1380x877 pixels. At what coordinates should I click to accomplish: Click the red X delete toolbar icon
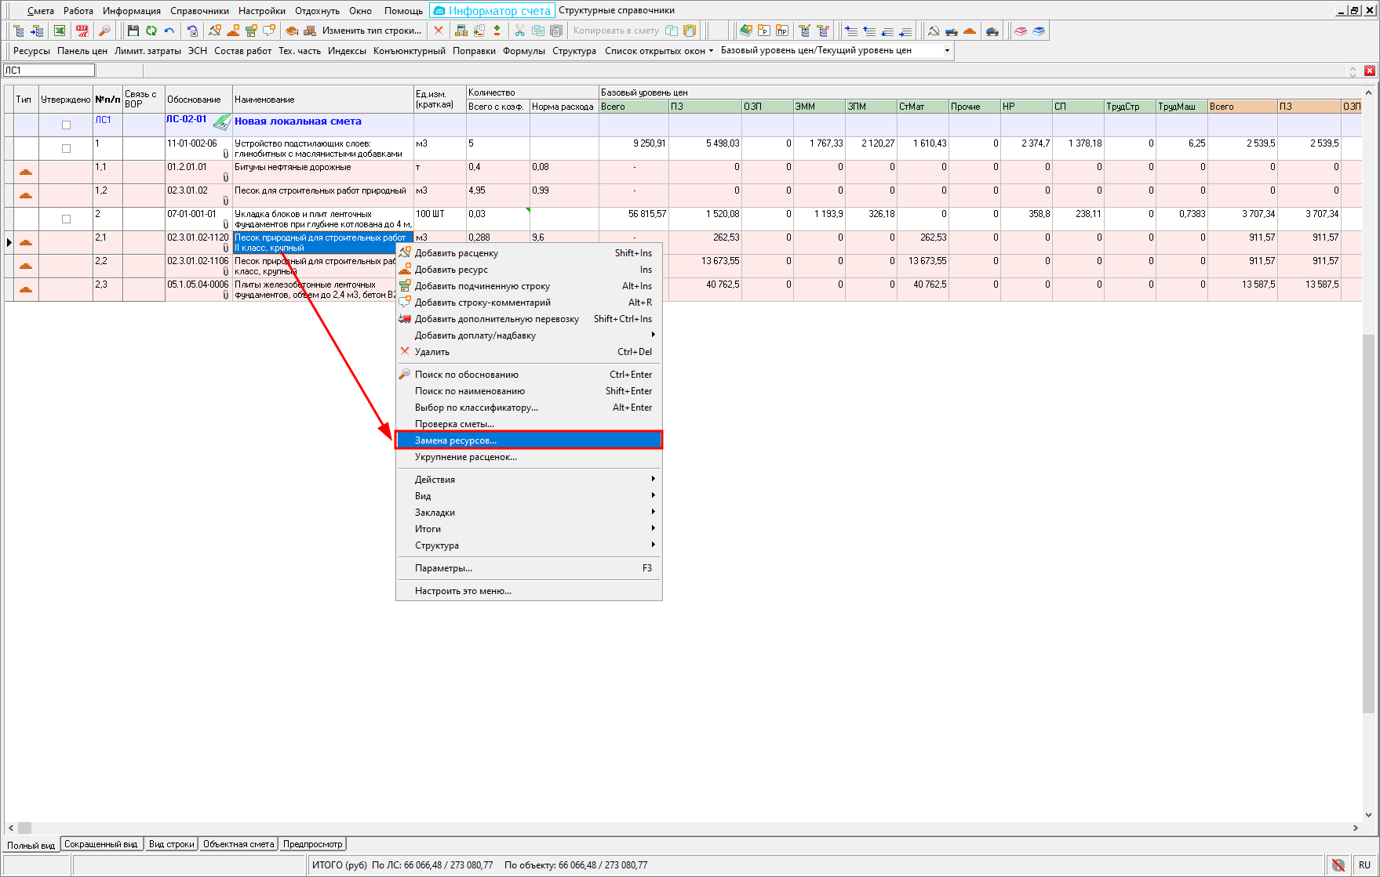439,31
